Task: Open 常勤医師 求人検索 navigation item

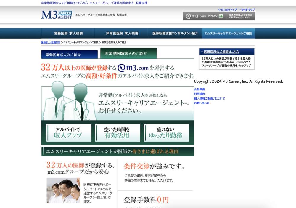Action: (68, 33)
